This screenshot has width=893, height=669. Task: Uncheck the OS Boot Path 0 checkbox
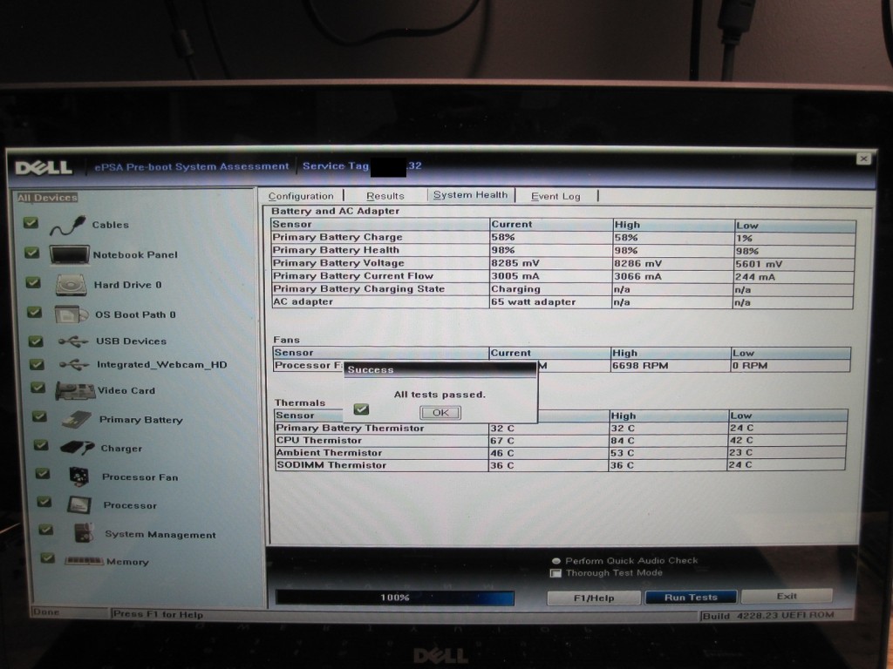35,312
